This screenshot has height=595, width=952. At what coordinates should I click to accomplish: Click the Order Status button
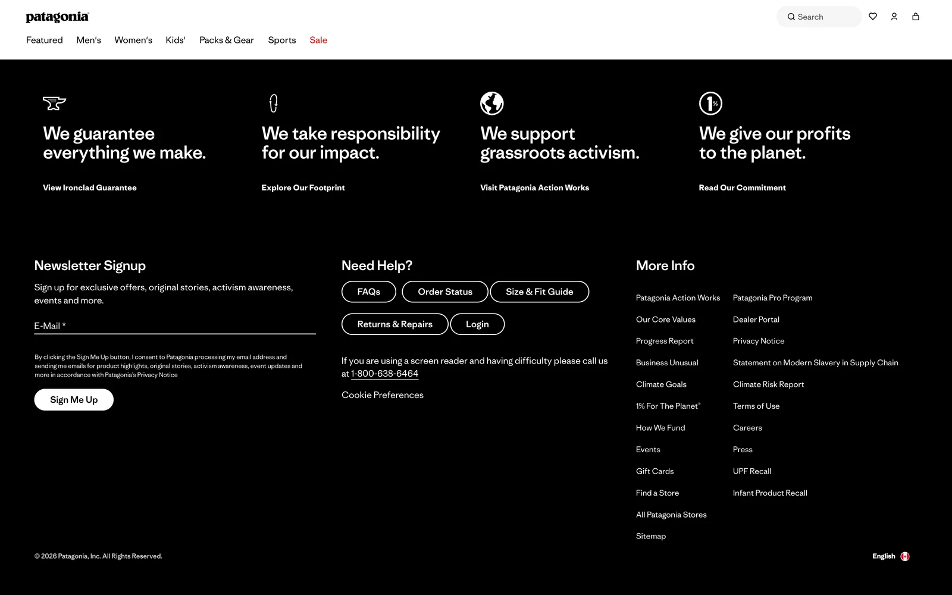(x=445, y=292)
